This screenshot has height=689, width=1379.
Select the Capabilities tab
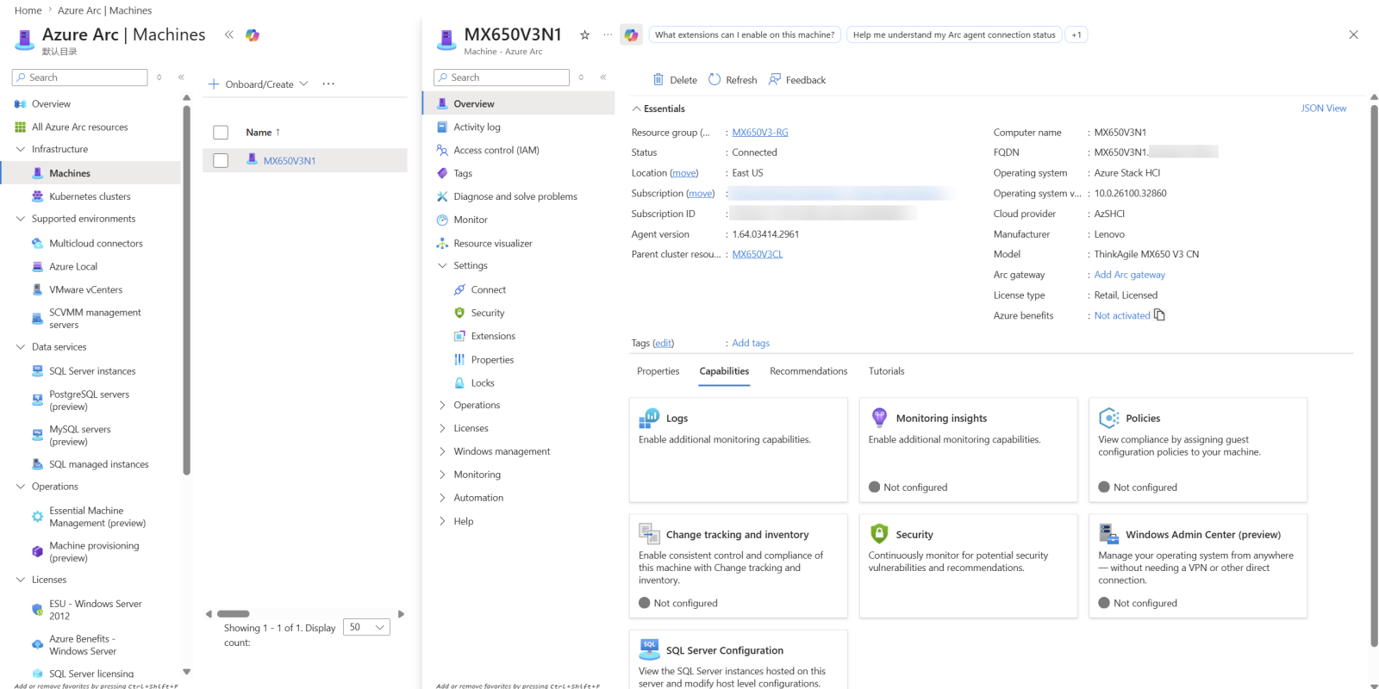724,371
